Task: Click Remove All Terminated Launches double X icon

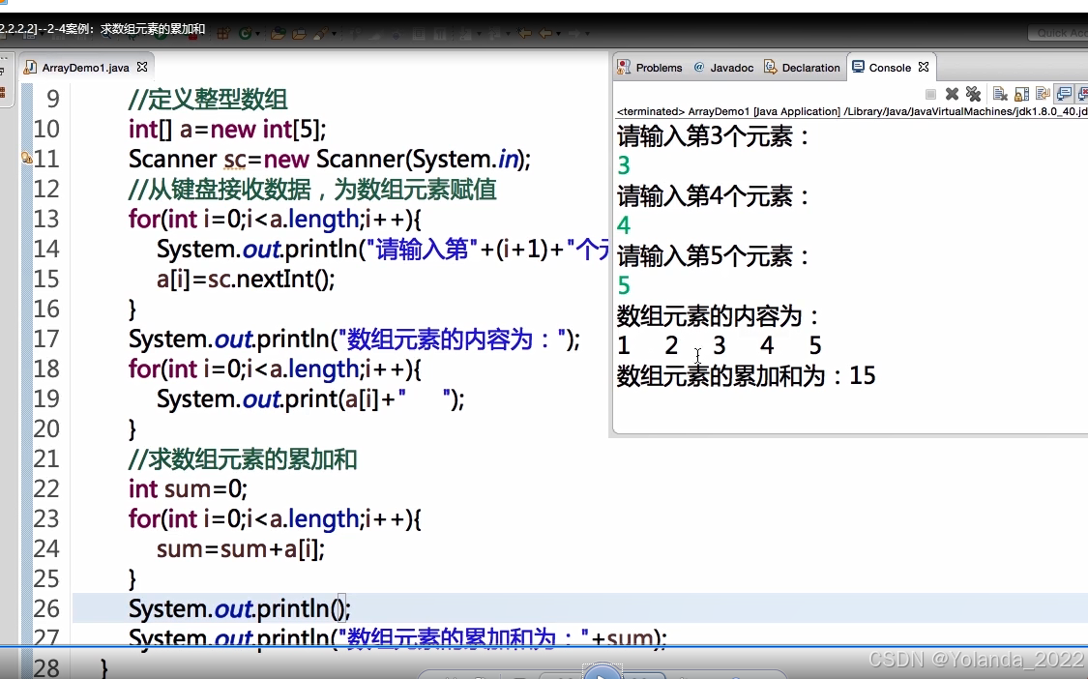Action: click(974, 94)
